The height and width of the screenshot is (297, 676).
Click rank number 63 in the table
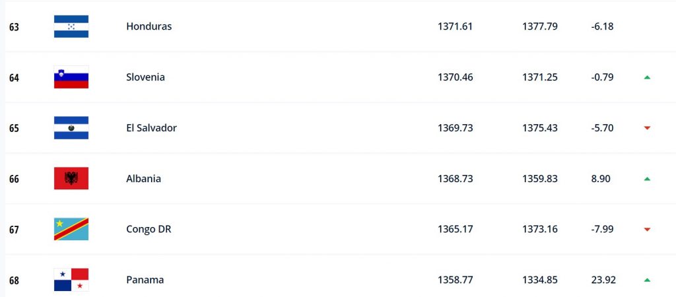(14, 27)
